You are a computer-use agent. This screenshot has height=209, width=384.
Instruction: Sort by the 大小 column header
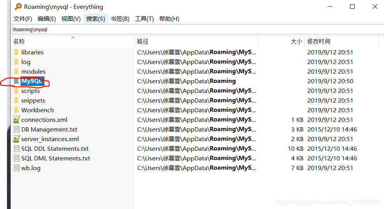[x=281, y=42]
